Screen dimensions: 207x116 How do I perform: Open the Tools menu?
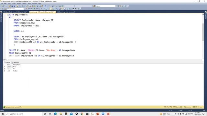(x=29, y=4)
